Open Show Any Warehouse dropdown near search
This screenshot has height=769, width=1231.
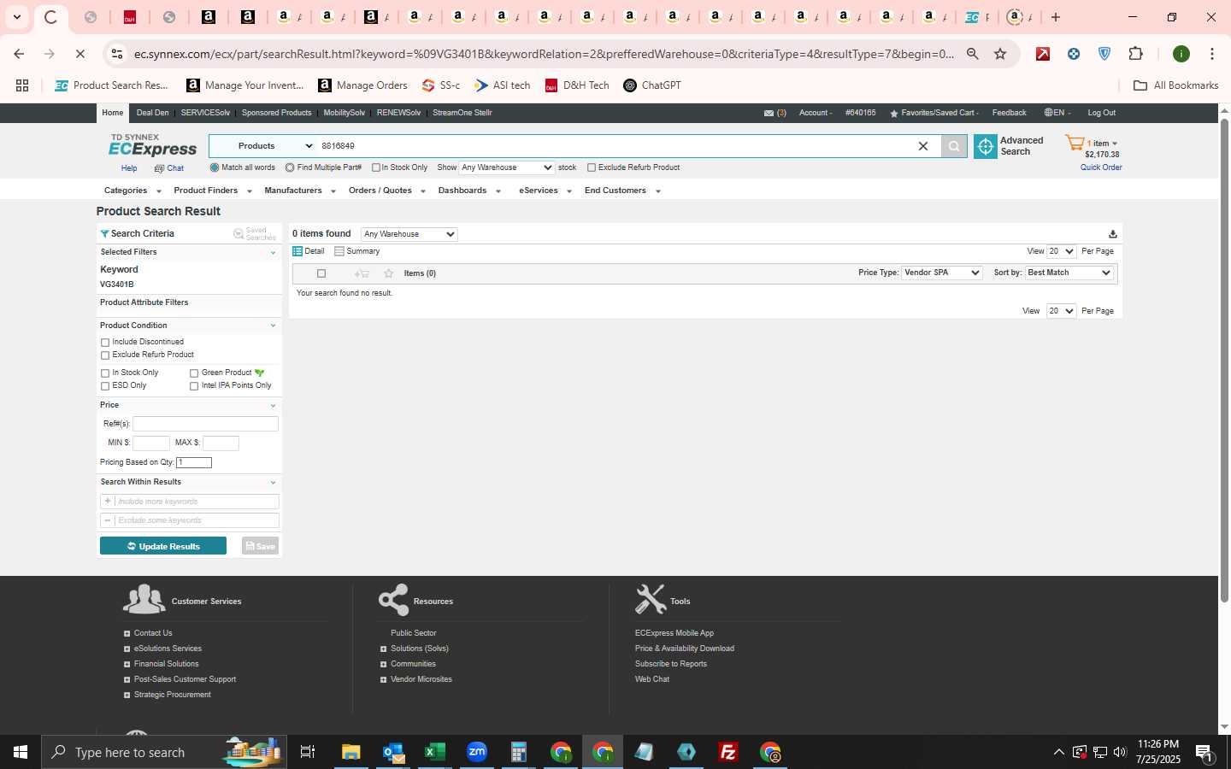[507, 167]
